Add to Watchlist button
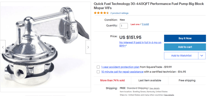208x96 pixels. 181,56
